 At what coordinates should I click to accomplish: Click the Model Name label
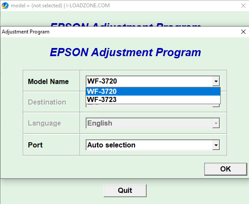coord(48,82)
